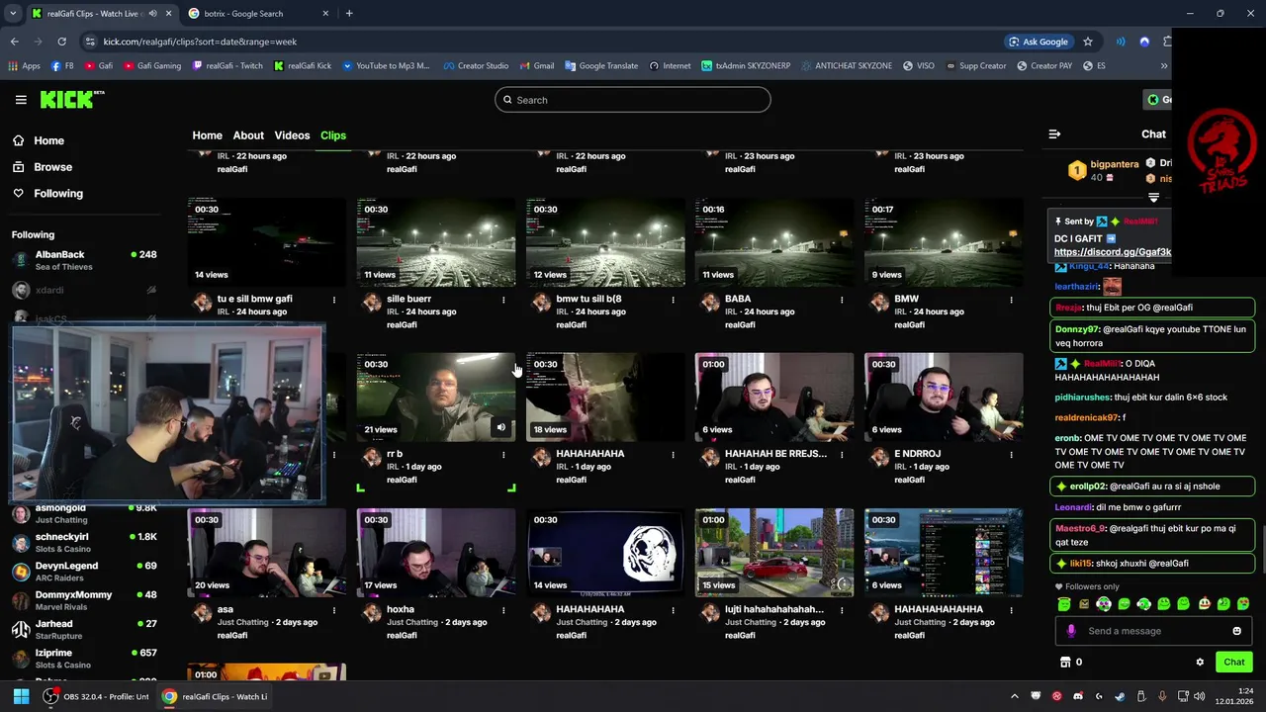Select the Clips channel tab
The image size is (1266, 712).
(333, 135)
